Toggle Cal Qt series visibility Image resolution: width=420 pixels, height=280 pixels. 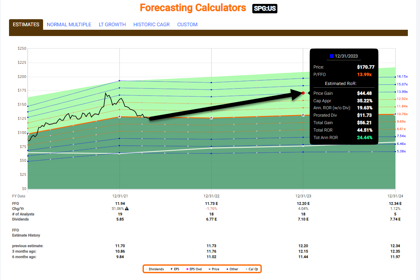click(253, 269)
